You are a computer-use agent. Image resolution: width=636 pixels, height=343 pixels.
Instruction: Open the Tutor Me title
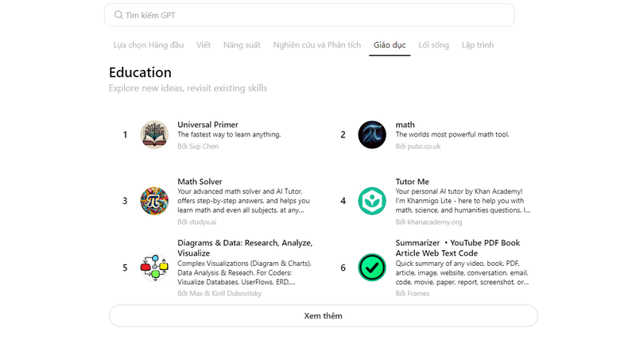coord(412,181)
